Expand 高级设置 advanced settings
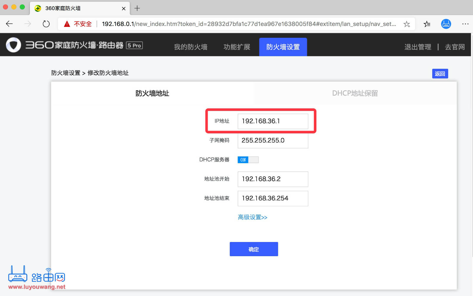Viewport: 473px width, 296px height. (253, 217)
